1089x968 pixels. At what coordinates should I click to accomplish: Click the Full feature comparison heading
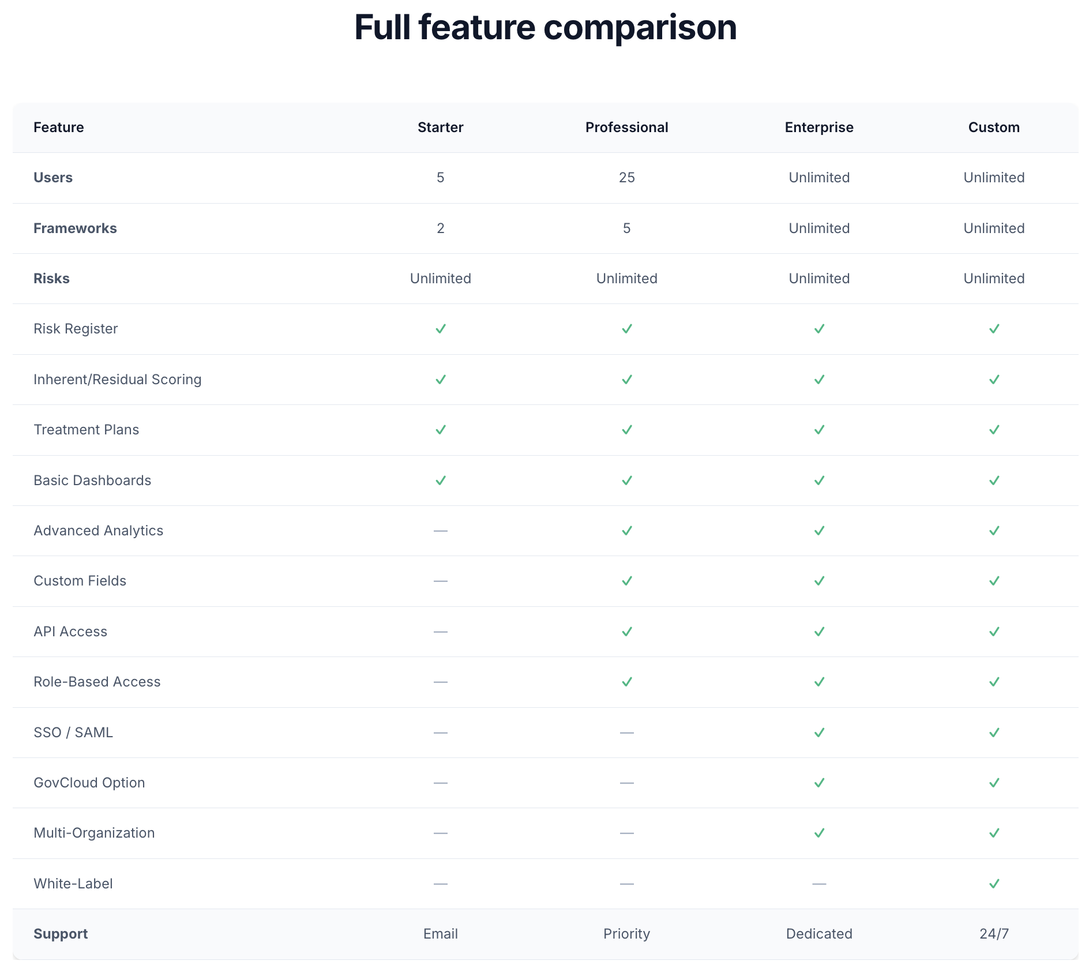[x=545, y=27]
